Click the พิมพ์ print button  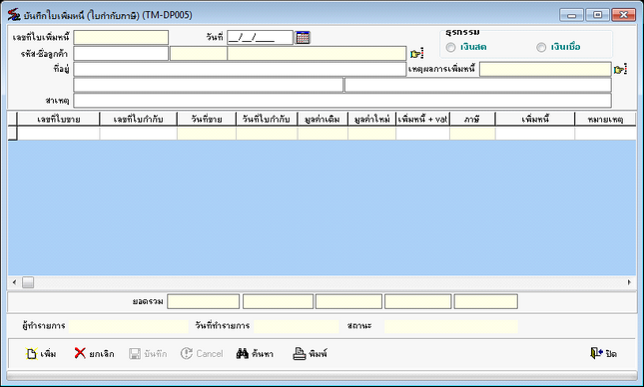310,353
